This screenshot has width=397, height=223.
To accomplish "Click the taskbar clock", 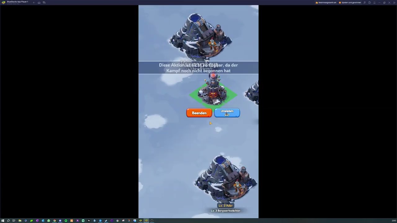I will [x=394, y=221].
